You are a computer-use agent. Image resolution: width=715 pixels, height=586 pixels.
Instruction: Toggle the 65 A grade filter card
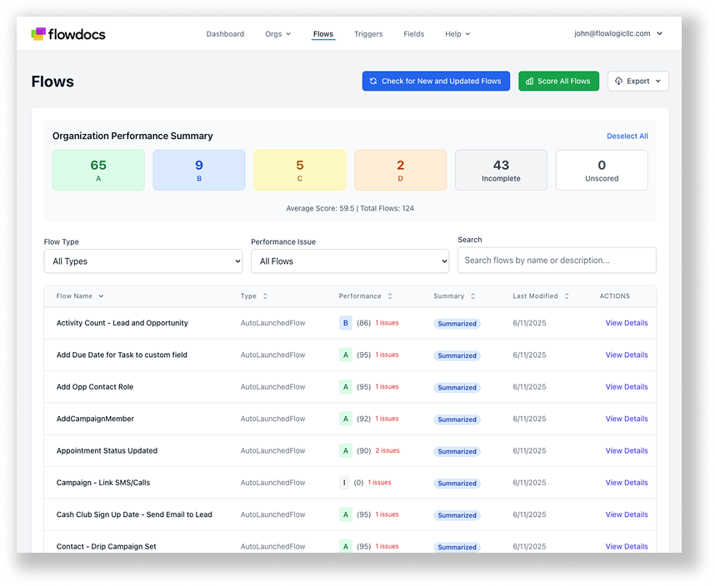pos(98,170)
